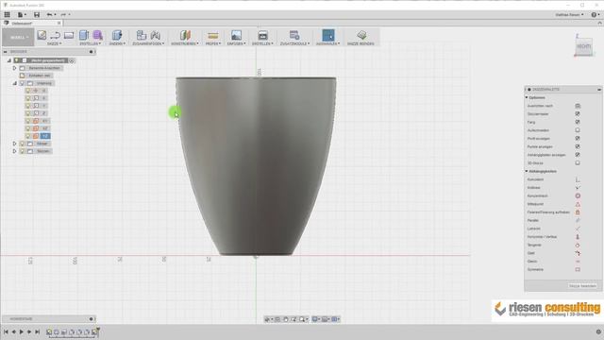Collapse the Optionen section in sketch palette

(527, 97)
